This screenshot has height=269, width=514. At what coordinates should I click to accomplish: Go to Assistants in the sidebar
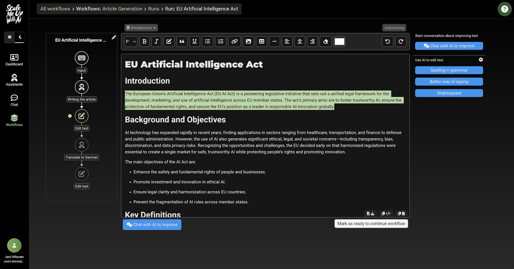(x=14, y=80)
